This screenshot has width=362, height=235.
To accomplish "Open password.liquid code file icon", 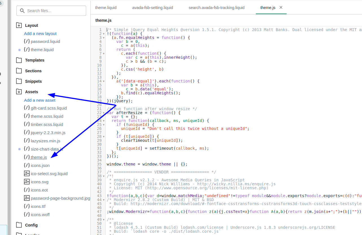I will [27, 41].
